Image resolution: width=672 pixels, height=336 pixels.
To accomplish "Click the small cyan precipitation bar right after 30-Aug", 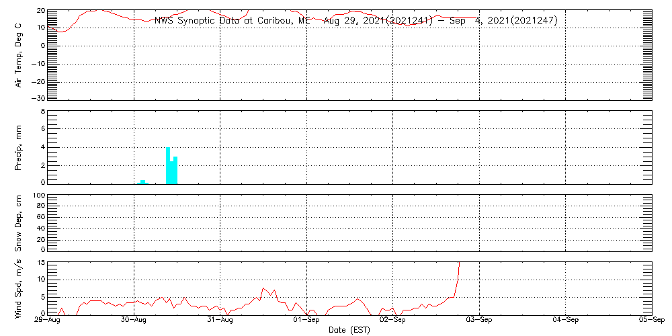I will coord(142,181).
